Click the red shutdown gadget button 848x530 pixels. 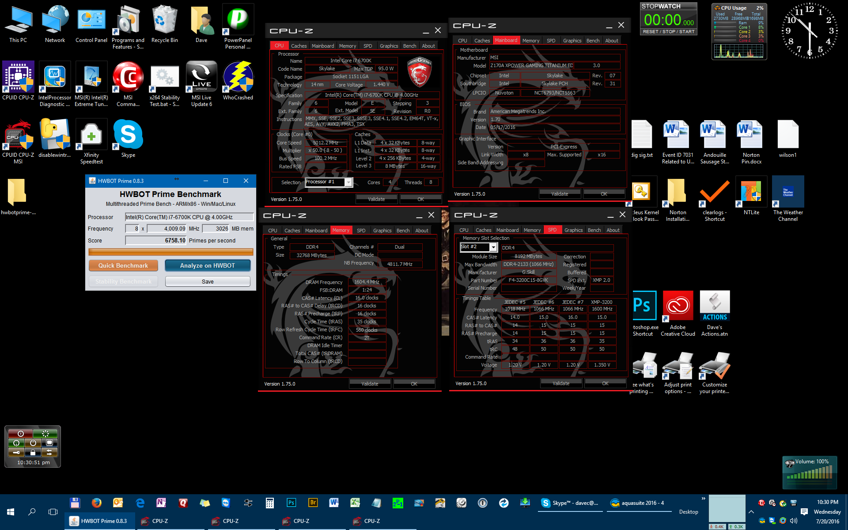[x=20, y=434]
